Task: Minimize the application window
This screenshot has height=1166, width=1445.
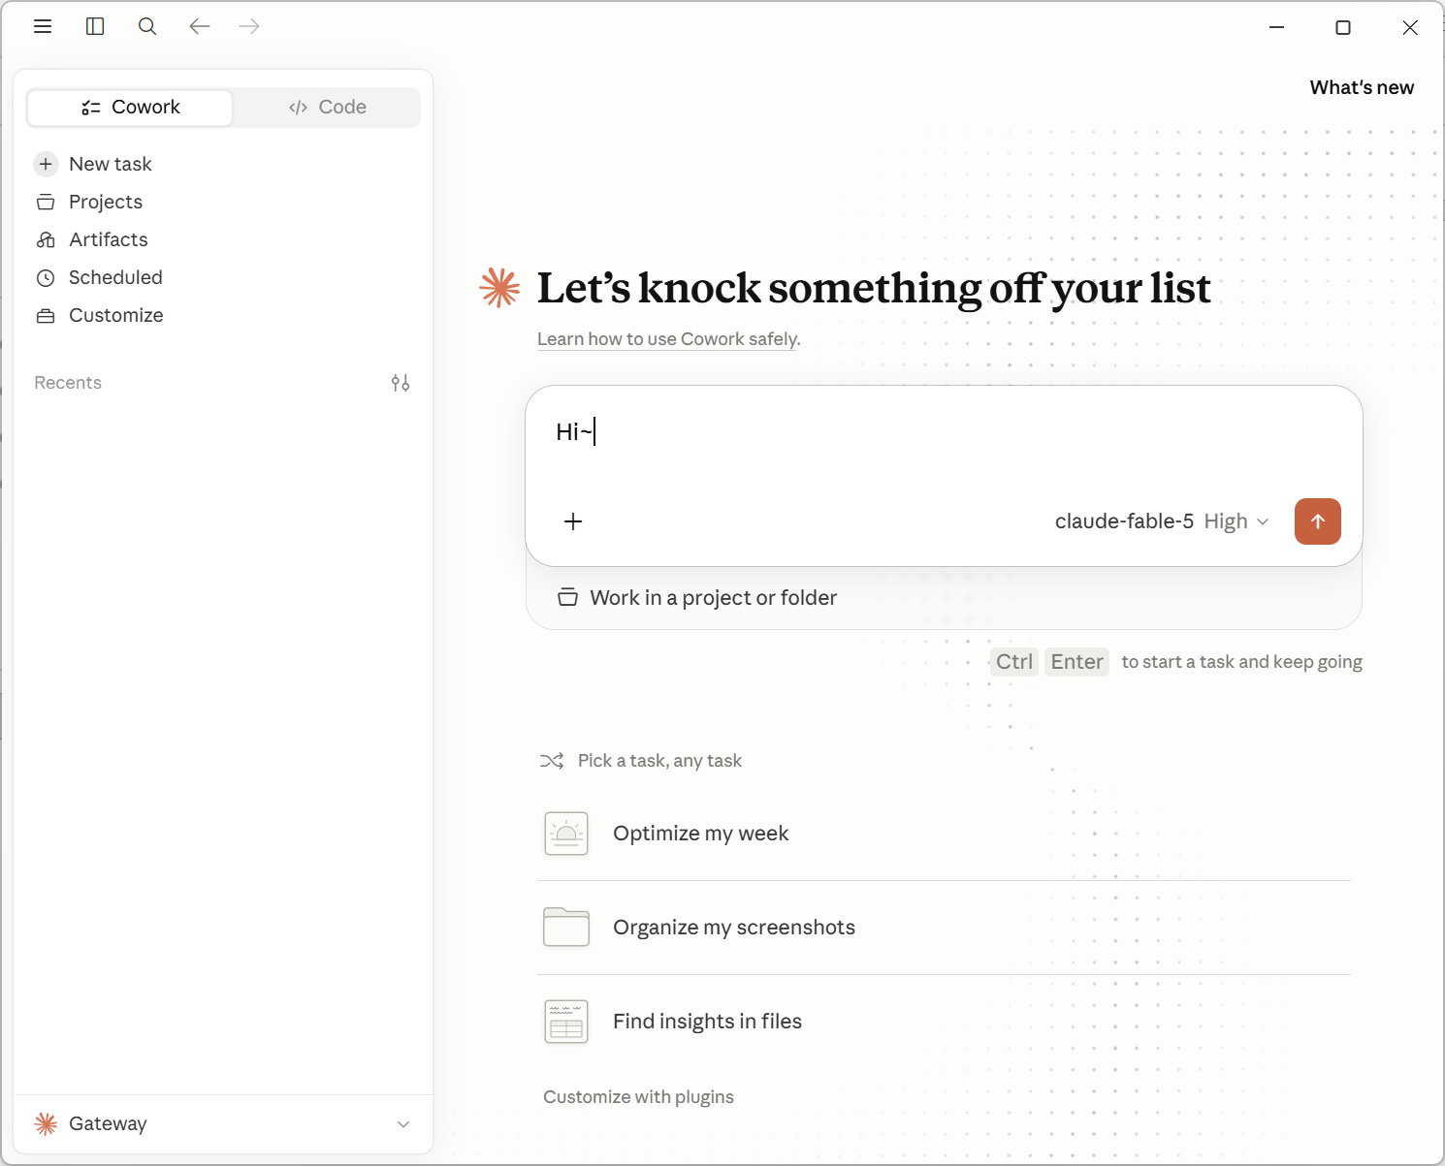Action: tap(1277, 27)
